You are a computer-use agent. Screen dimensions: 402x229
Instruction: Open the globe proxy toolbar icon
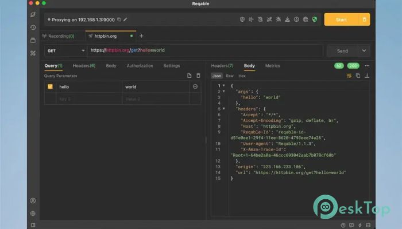(x=306, y=19)
